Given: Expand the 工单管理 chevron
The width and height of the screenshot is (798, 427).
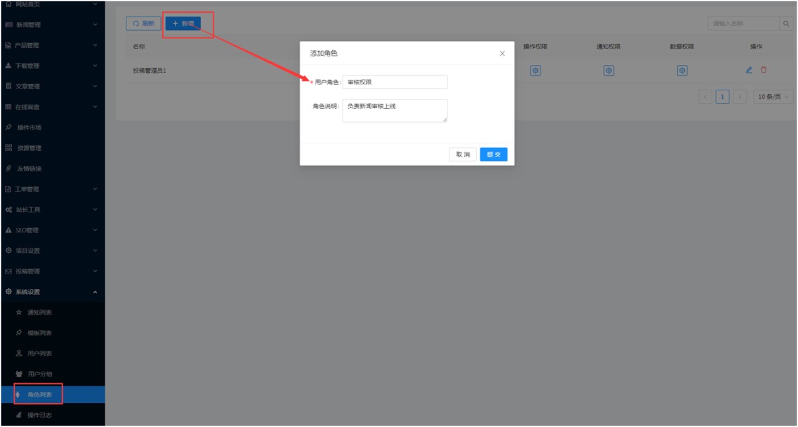Looking at the screenshot, I should tap(95, 189).
